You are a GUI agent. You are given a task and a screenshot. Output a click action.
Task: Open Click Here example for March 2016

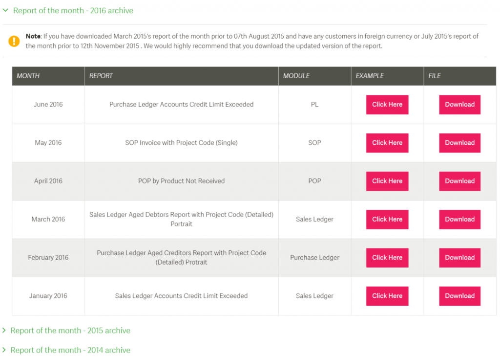387,220
